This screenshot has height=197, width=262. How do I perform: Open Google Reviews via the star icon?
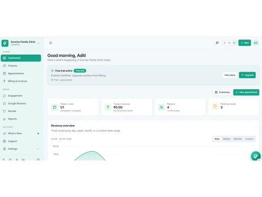pyautogui.click(x=5, y=103)
